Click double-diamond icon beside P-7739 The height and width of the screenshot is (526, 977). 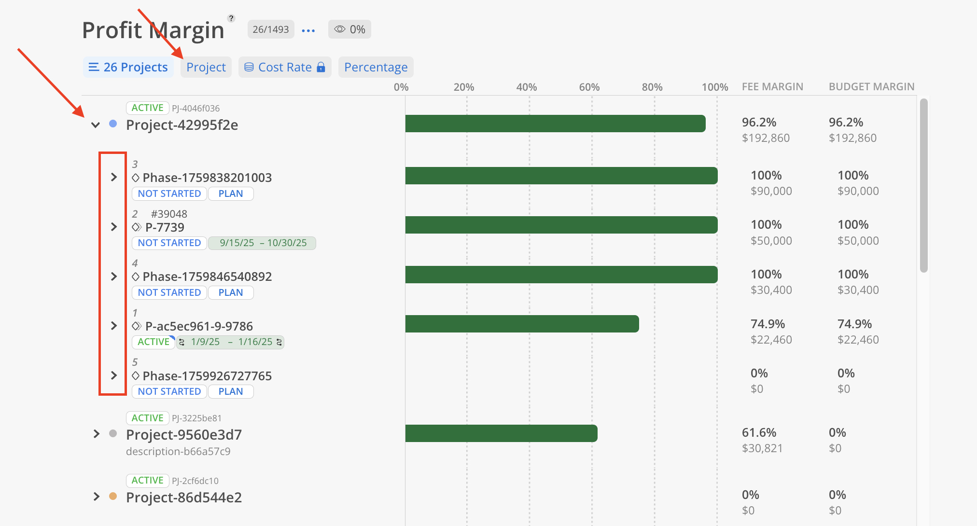[137, 227]
